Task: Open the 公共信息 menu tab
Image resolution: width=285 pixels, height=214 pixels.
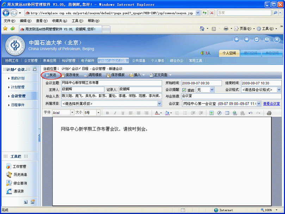Action: 139,61
